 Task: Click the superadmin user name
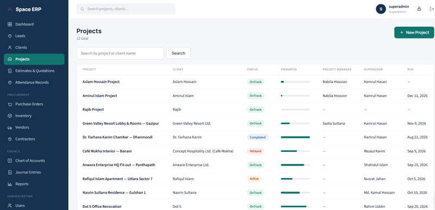[399, 7]
